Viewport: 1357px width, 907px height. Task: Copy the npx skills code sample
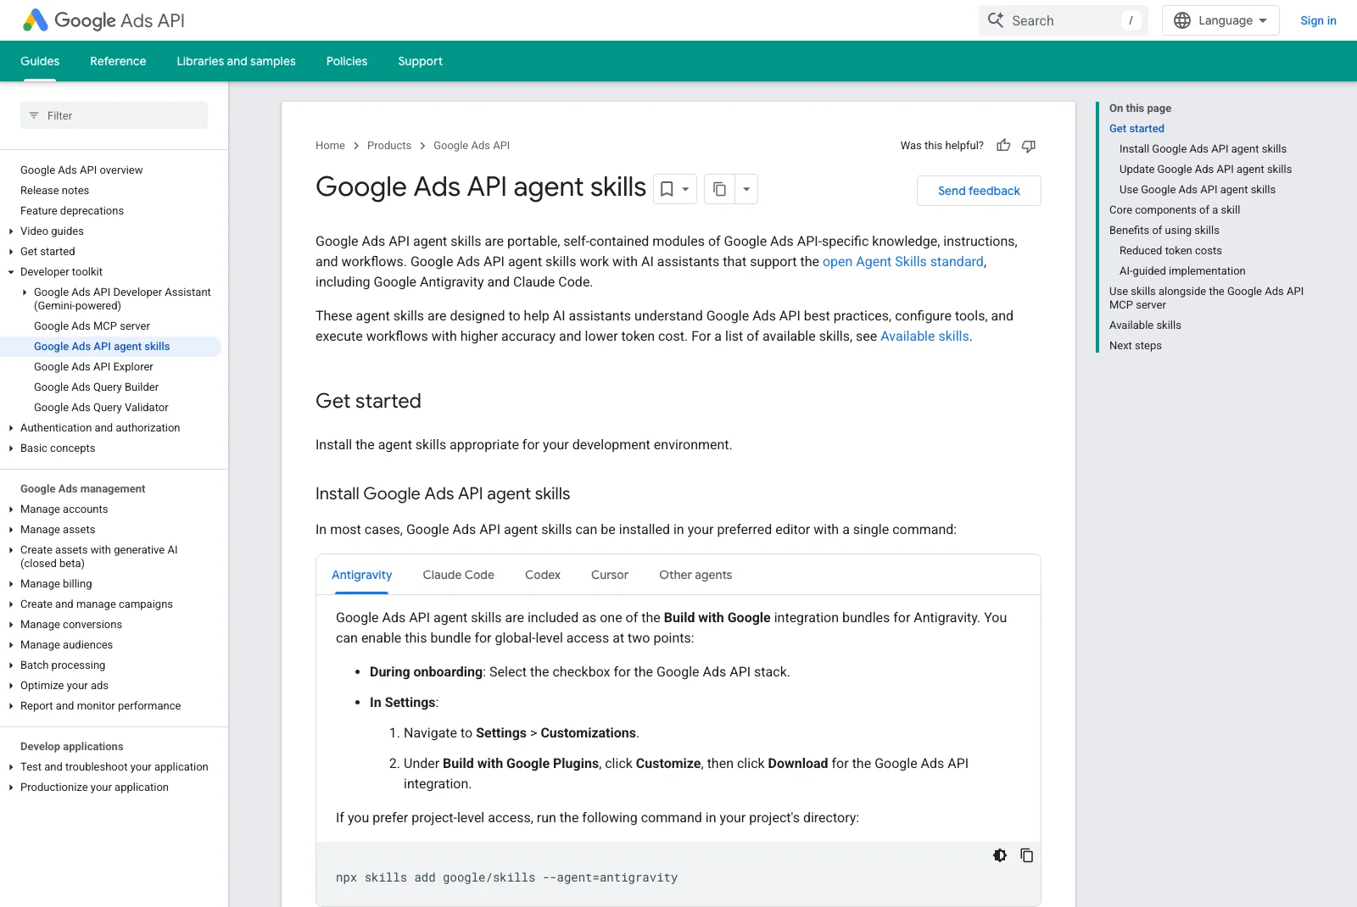[1027, 855]
